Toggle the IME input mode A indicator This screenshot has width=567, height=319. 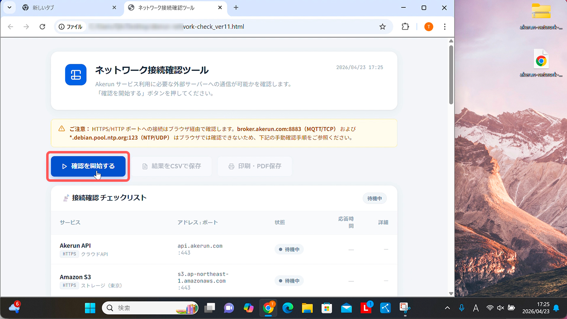476,308
